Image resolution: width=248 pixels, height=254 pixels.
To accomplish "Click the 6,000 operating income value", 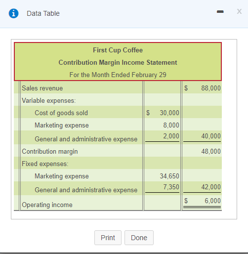I will (212, 201).
